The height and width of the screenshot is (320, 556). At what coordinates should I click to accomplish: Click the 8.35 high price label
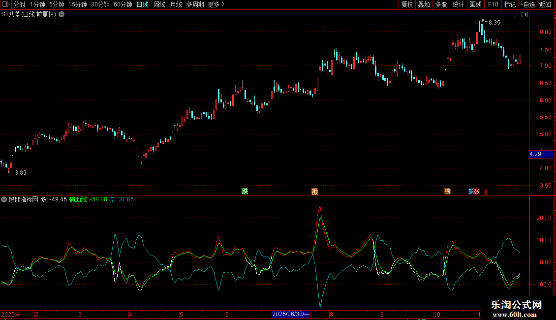(x=494, y=23)
